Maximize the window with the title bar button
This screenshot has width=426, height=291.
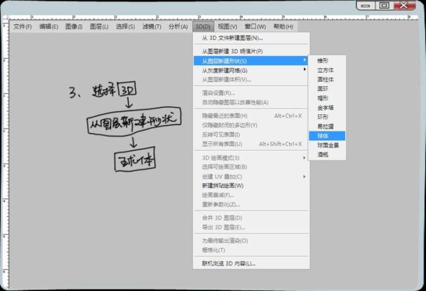pos(384,5)
